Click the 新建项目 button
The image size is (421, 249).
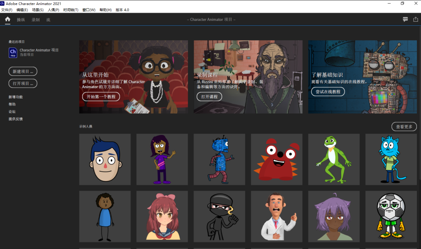[23, 71]
